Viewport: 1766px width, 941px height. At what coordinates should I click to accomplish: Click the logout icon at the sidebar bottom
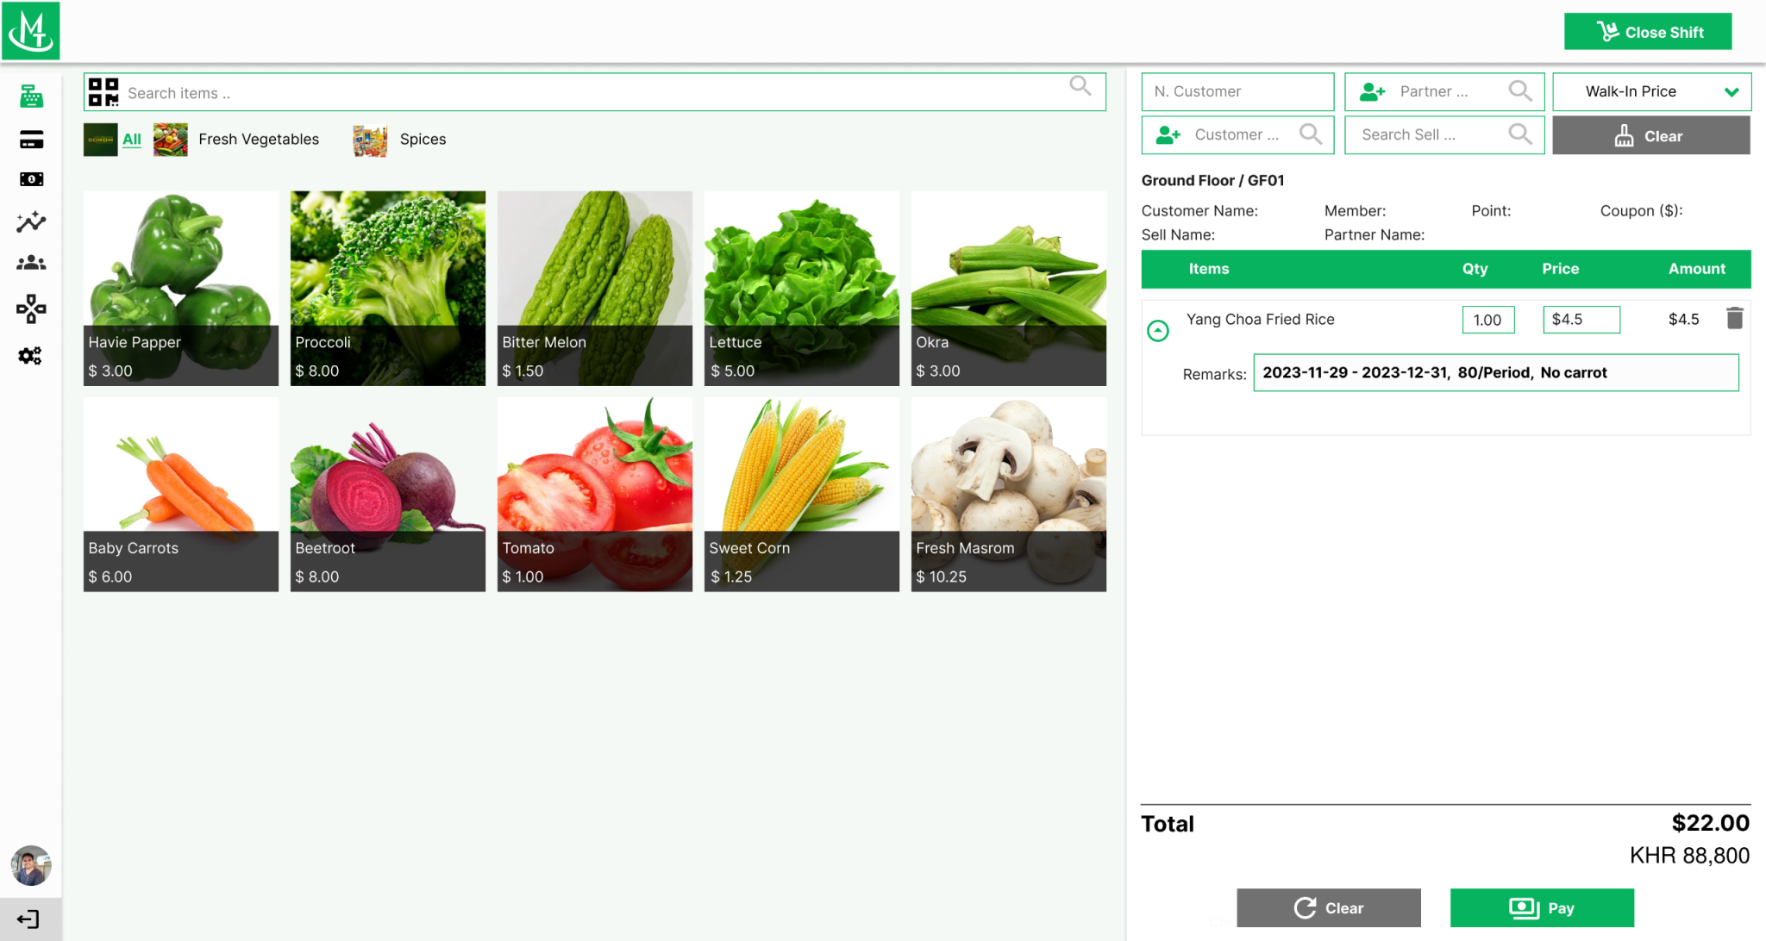coord(30,918)
